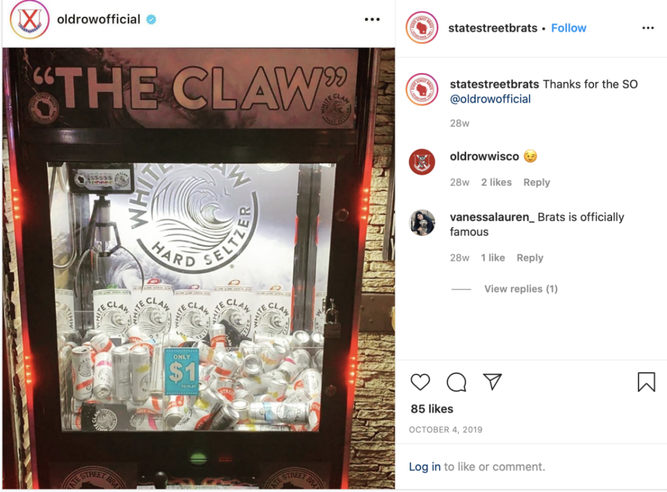This screenshot has width=667, height=492.
Task: Share post via paper plane icon
Action: point(492,381)
